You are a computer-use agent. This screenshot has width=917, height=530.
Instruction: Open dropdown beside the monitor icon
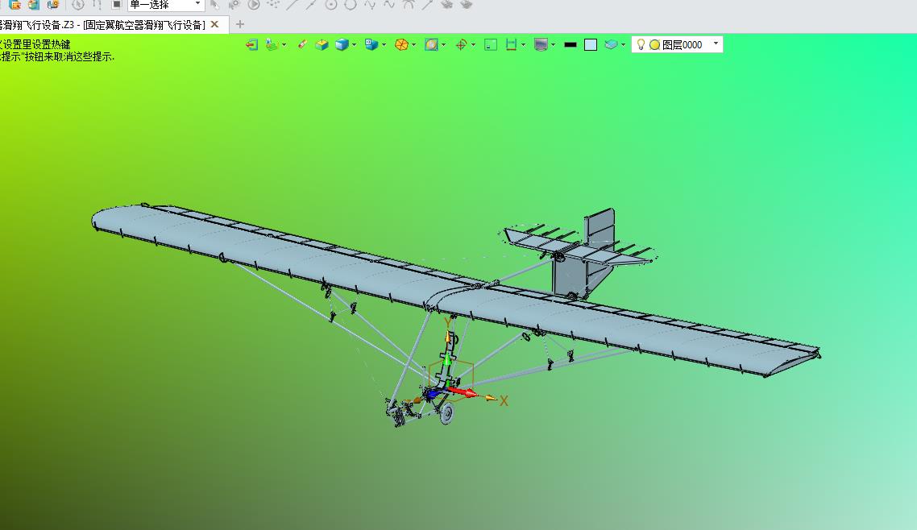[554, 45]
